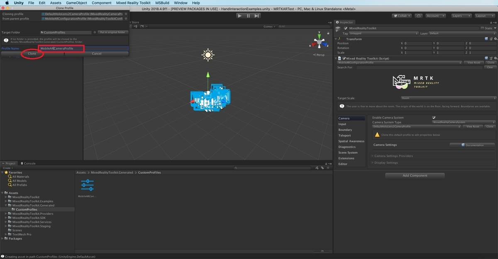The width and height of the screenshot is (498, 259).
Task: Click the Clone button in Clone Profile dialog
Action: pos(32,53)
